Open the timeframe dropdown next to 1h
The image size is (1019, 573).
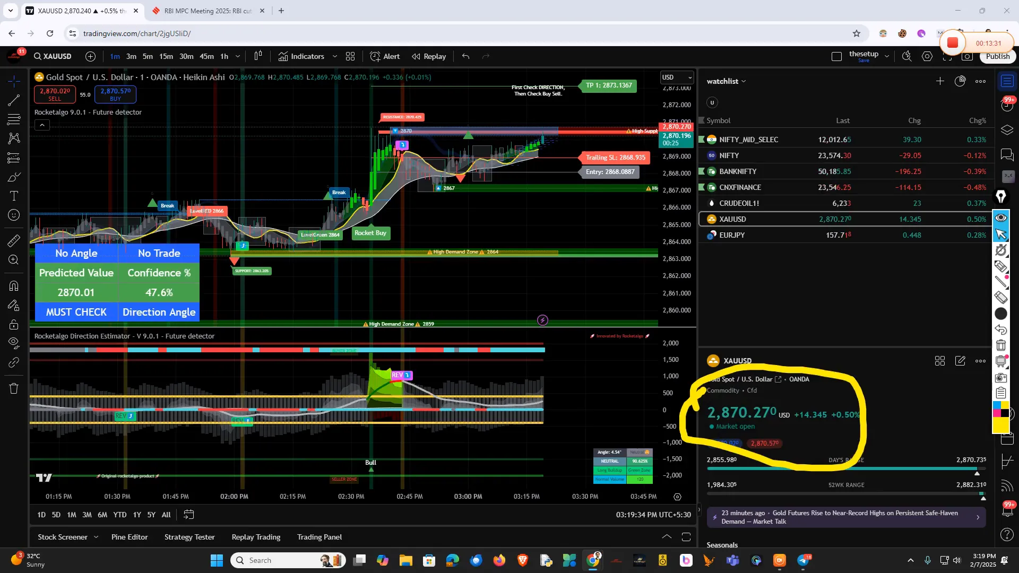[238, 56]
